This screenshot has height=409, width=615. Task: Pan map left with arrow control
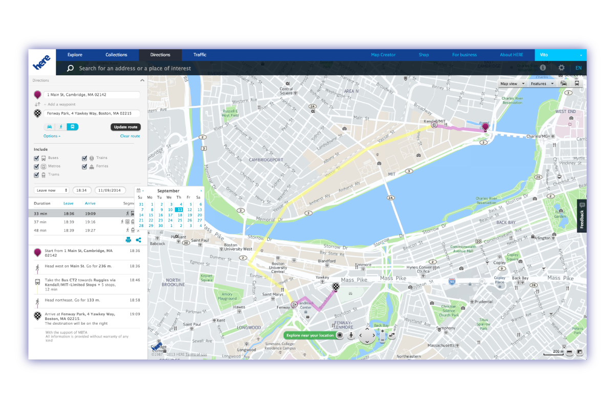click(x=360, y=335)
